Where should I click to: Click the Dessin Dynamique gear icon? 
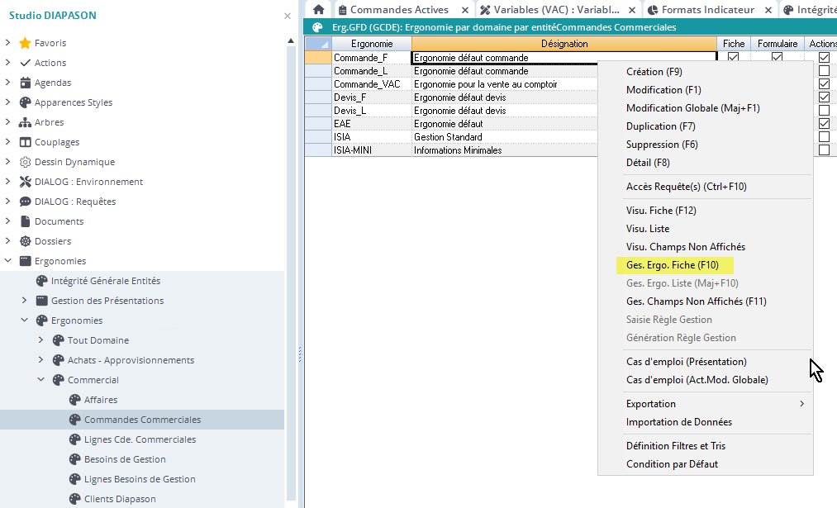(x=25, y=162)
